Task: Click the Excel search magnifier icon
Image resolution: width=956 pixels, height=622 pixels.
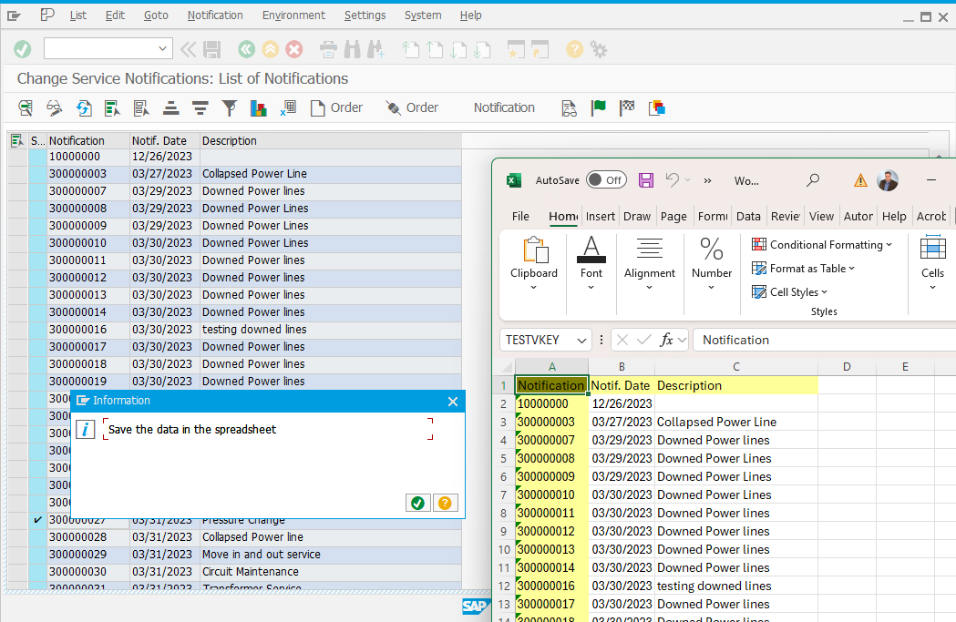Action: [813, 180]
